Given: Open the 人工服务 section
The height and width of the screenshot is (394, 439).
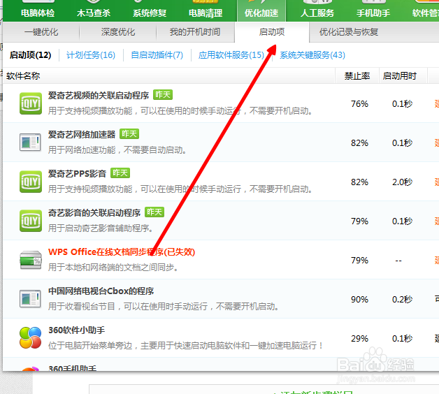Looking at the screenshot, I should click(317, 13).
